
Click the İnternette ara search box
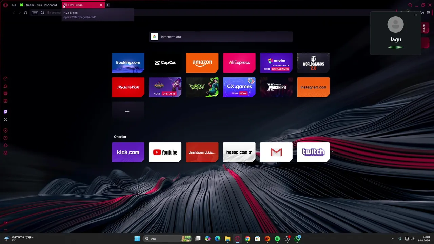pos(221,37)
